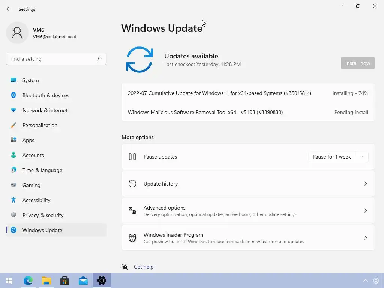Click the Windows Insider Program cat icon
Screen dimensions: 384x288
(132, 237)
